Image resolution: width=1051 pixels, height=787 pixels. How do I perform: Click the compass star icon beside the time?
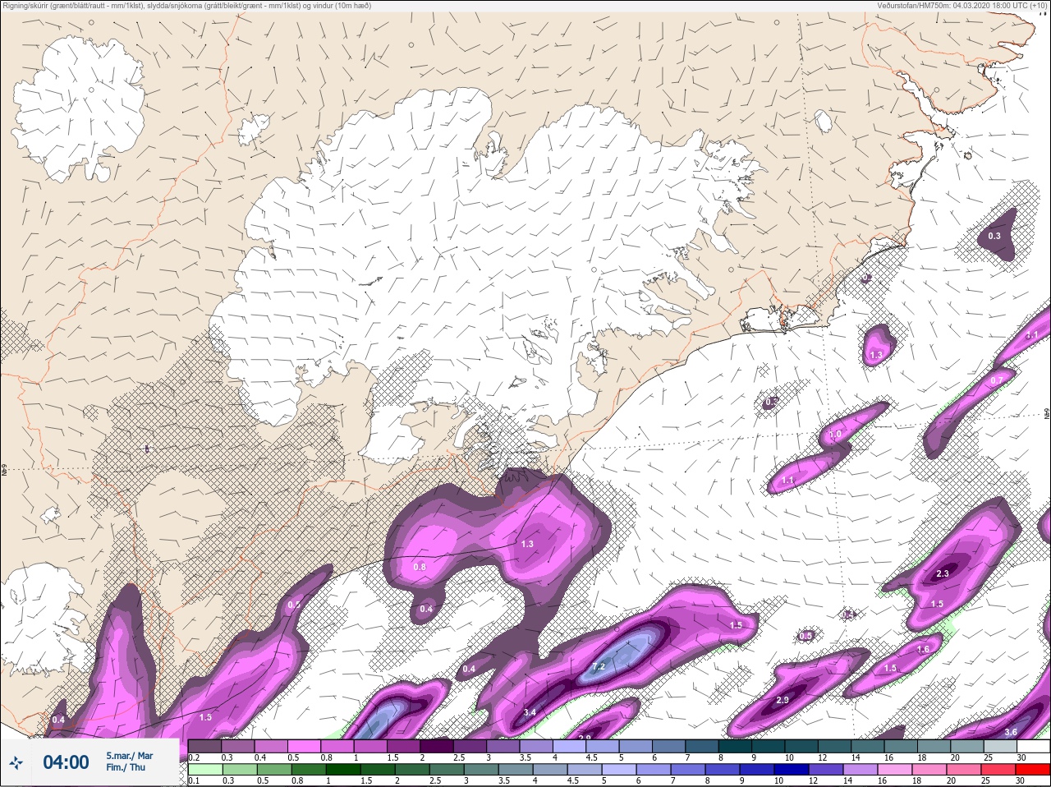point(16,763)
